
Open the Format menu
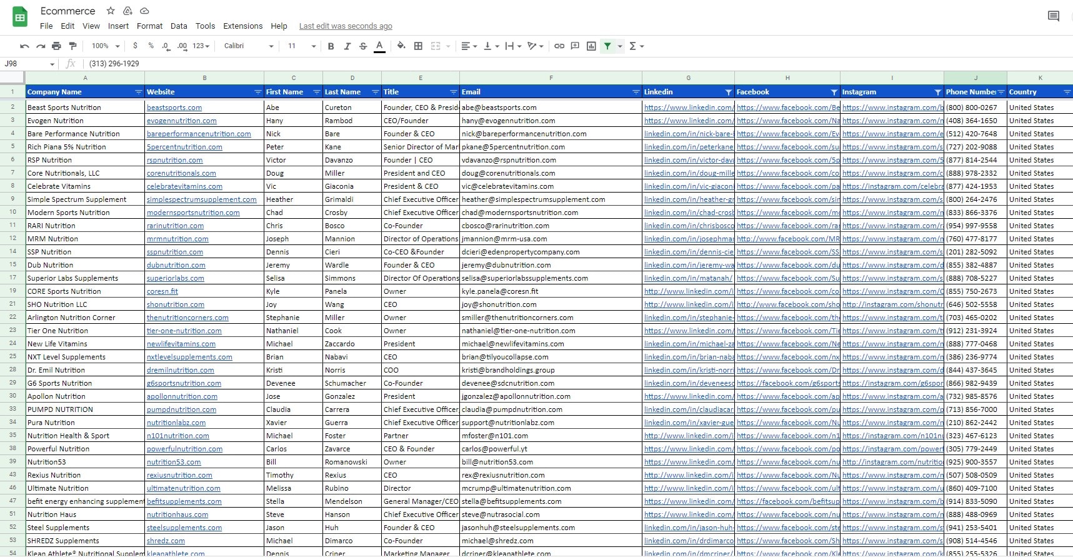pos(149,26)
